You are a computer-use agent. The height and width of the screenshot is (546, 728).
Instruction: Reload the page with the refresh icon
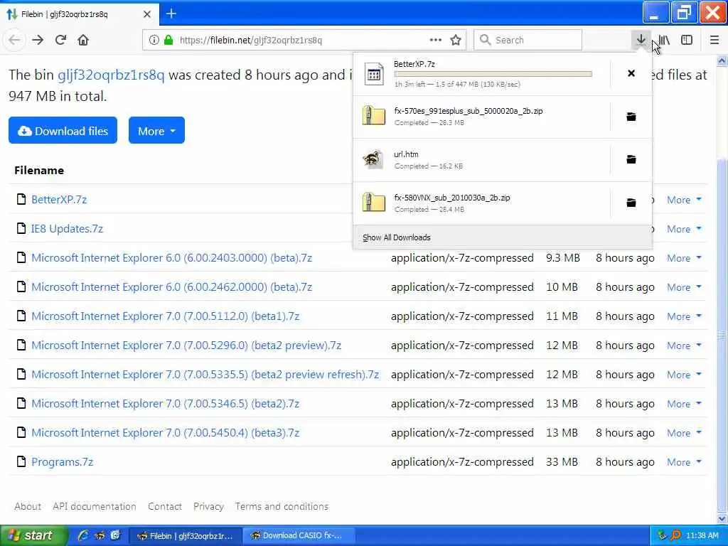(60, 40)
